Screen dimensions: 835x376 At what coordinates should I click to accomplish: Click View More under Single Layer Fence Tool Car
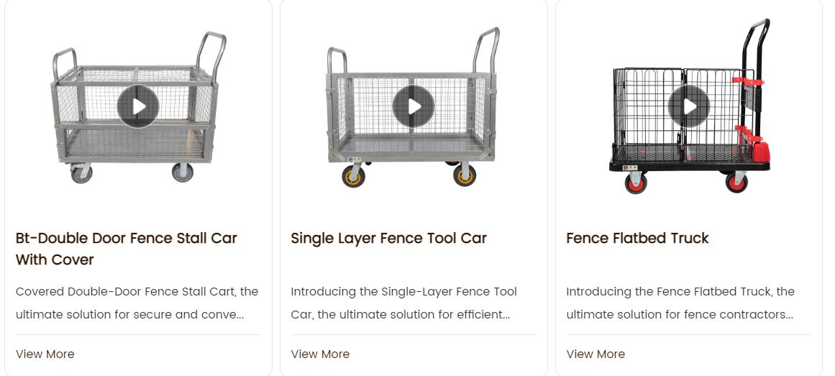pyautogui.click(x=320, y=354)
